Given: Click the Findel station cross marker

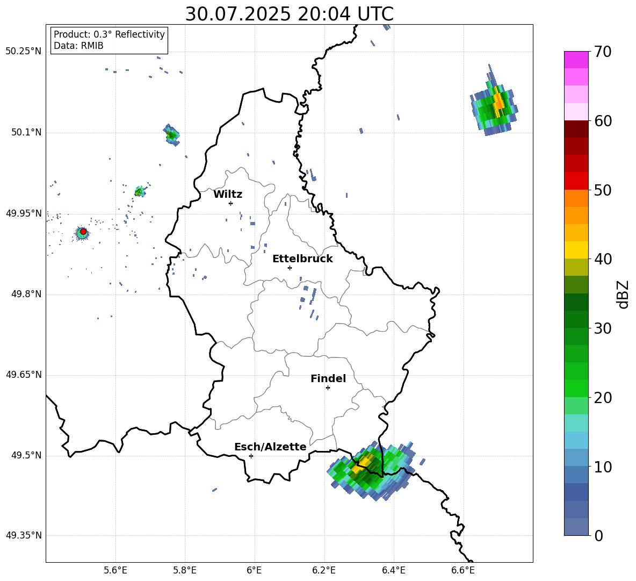Looking at the screenshot, I should pos(328,388).
